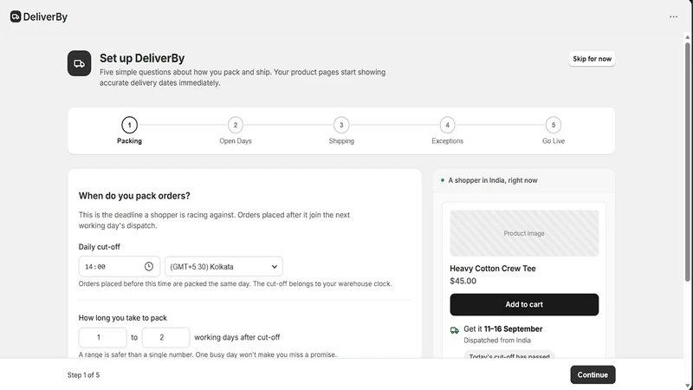Screen dimensions: 693x390
Task: Click the daily cut-off time field
Action: 120,267
